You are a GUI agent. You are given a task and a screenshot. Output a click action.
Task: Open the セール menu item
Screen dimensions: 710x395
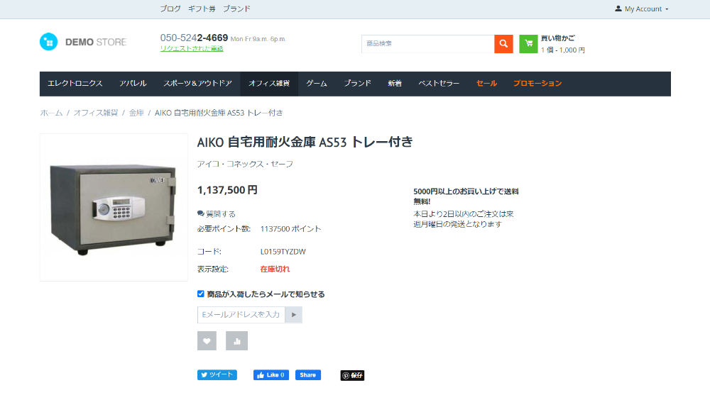[487, 84]
